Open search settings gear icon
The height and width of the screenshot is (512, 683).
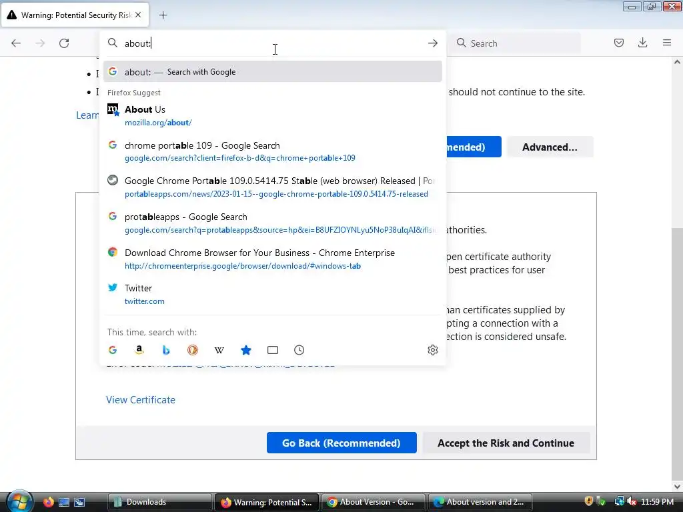click(x=432, y=350)
